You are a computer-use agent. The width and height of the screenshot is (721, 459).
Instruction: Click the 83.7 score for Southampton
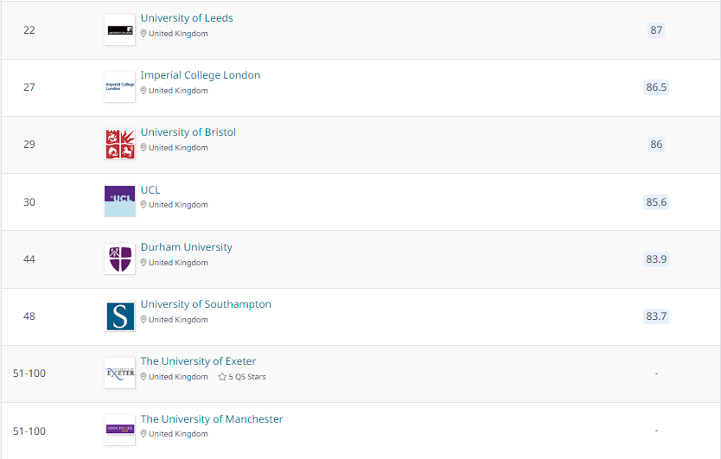coord(656,316)
